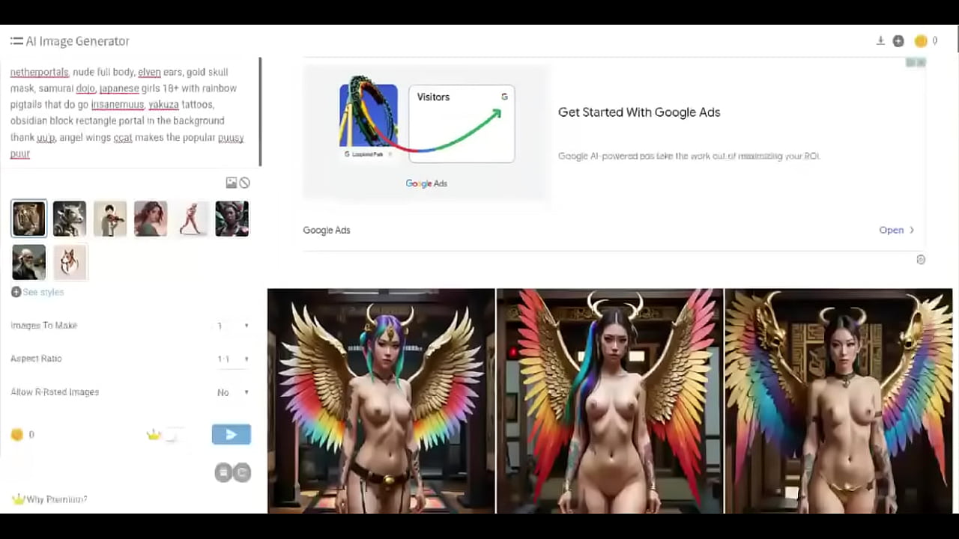The width and height of the screenshot is (959, 539).
Task: Open the Aspect Ratio dropdown
Action: pyautogui.click(x=232, y=359)
